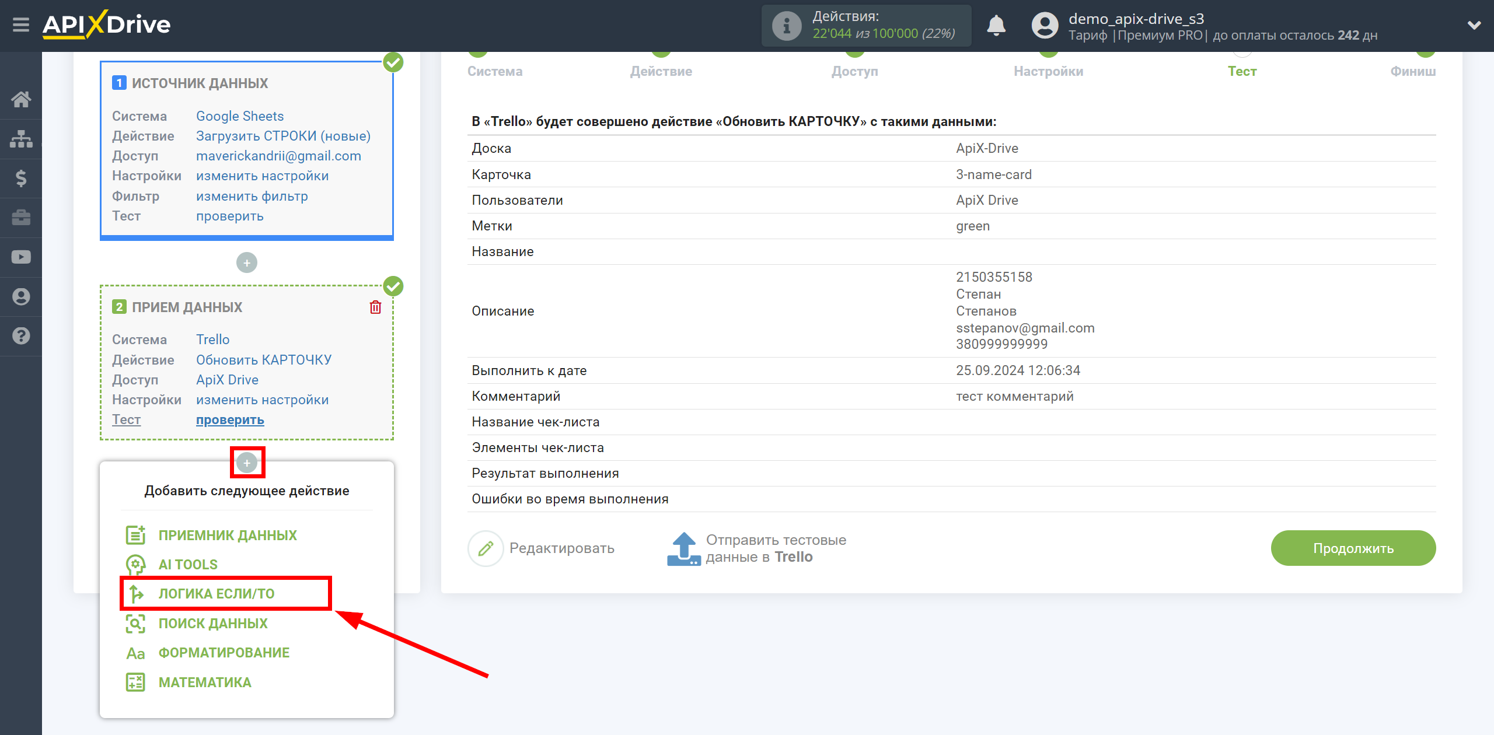The image size is (1494, 735).
Task: Click the data search magnifier icon
Action: click(x=135, y=624)
